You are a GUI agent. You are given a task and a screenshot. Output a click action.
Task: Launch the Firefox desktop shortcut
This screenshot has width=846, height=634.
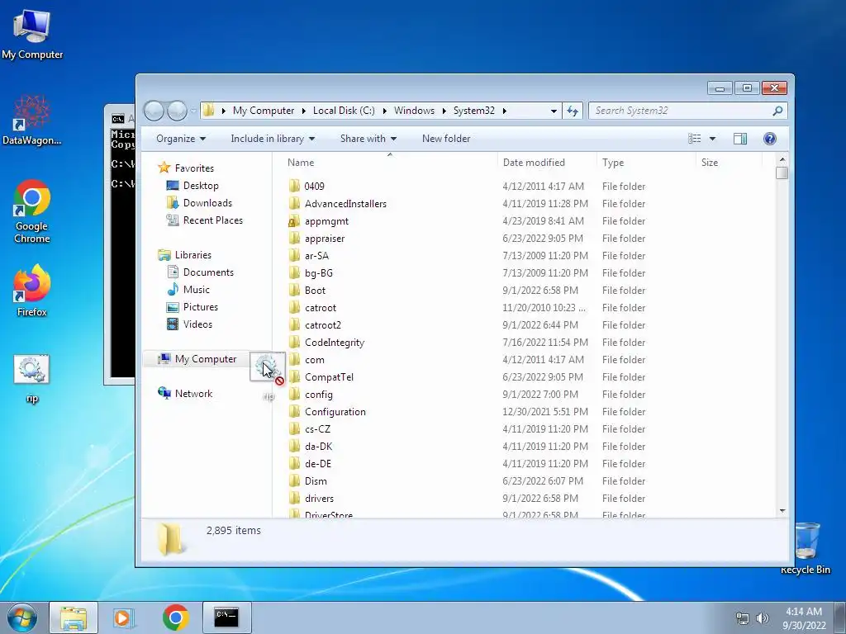pyautogui.click(x=32, y=290)
